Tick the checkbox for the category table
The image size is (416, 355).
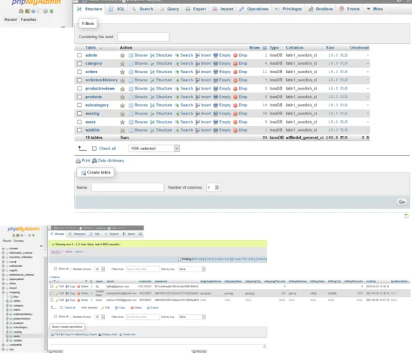(80, 64)
